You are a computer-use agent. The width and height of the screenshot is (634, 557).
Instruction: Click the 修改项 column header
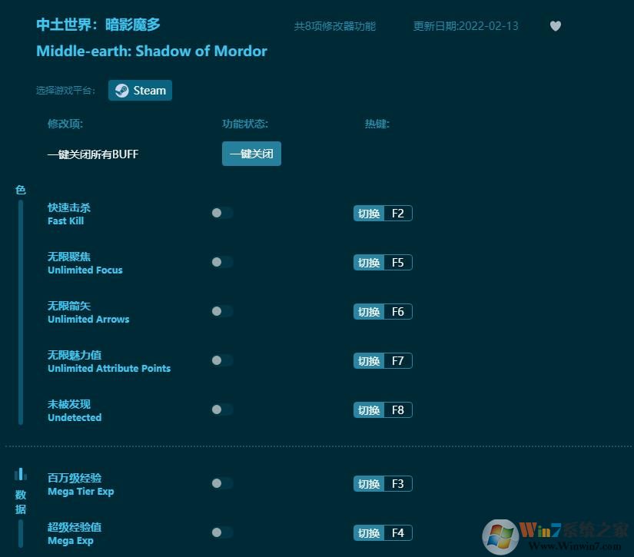tap(65, 124)
